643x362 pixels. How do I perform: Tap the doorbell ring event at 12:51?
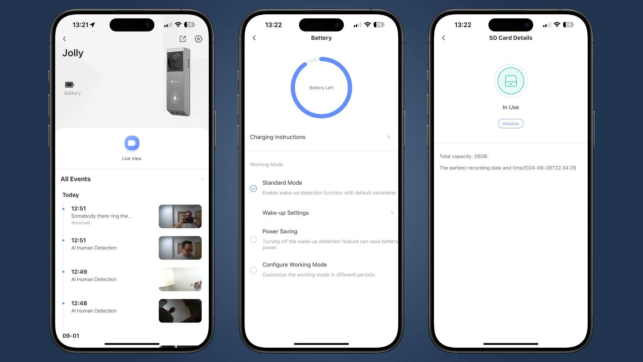pyautogui.click(x=132, y=215)
